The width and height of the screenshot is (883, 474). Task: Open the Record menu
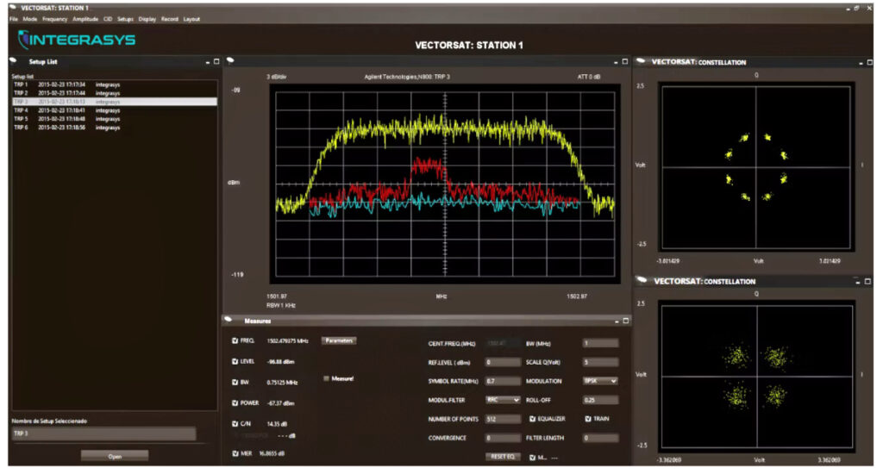169,19
